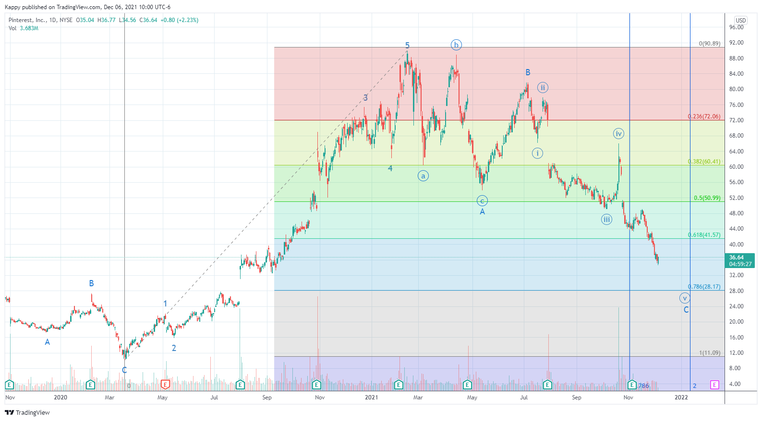Click the earnings E marker at November 2019

(9, 385)
